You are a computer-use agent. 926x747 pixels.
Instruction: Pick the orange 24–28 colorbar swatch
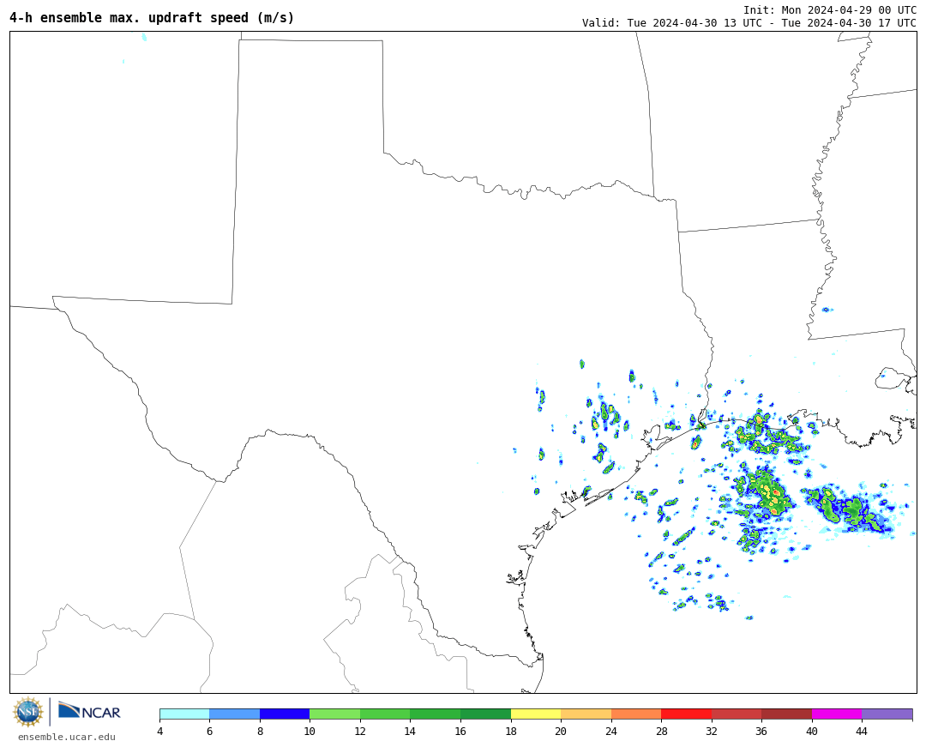click(636, 714)
